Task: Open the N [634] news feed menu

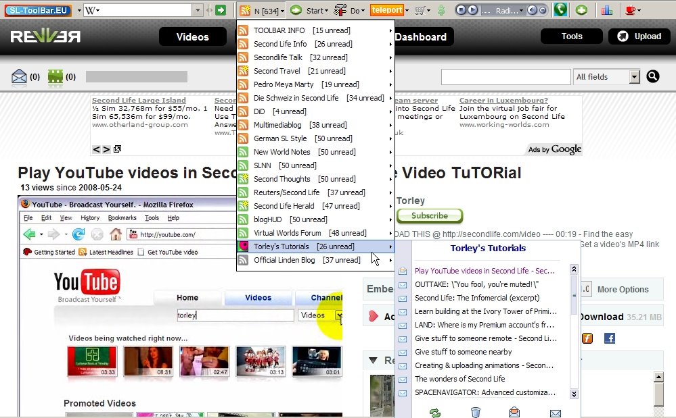Action: pos(263,10)
